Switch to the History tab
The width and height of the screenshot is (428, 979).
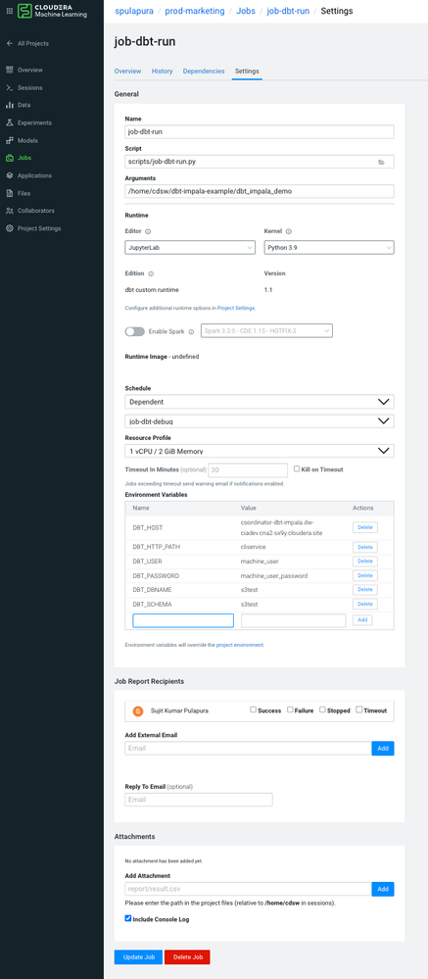tap(163, 72)
